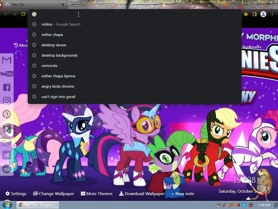Click the Chrome back arrow
Viewport: 278px width, 209px height.
tap(6, 14)
